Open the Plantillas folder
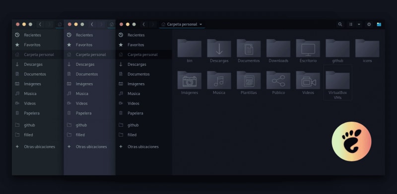This screenshot has height=194, width=397. pyautogui.click(x=249, y=80)
